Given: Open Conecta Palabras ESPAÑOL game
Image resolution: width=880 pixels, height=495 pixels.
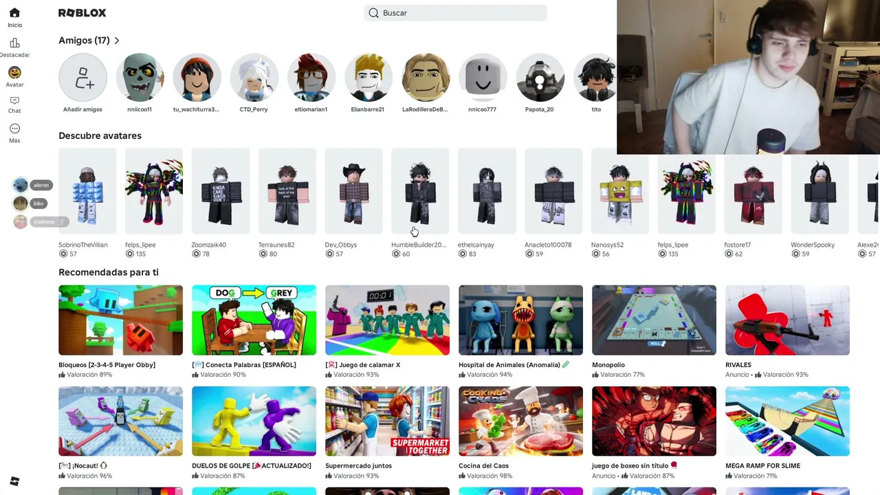Looking at the screenshot, I should coord(254,320).
